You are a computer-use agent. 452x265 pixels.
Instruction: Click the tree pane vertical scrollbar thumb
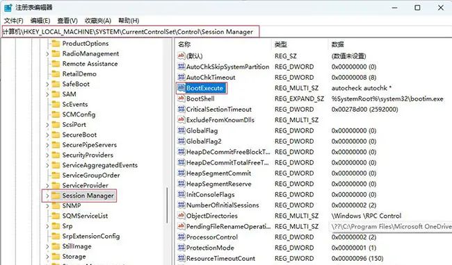pyautogui.click(x=167, y=205)
